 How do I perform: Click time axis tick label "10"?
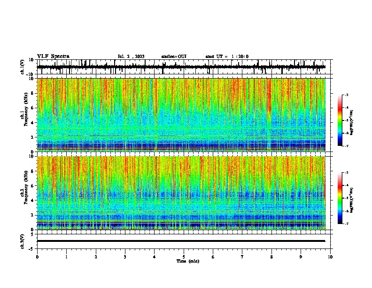coord(330,257)
